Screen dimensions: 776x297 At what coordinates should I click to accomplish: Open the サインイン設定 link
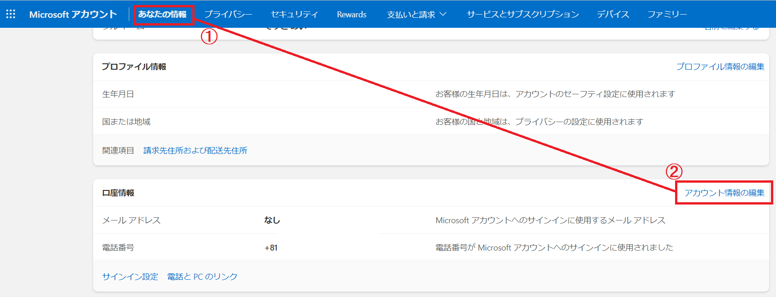130,277
